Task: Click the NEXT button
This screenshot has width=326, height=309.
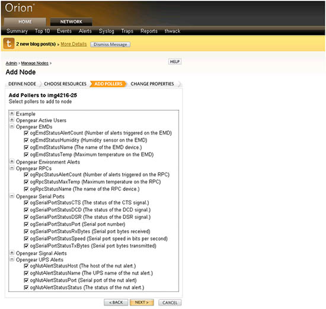Action: 142,302
